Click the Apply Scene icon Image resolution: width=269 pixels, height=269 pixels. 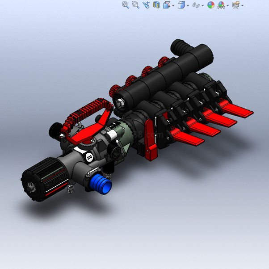click(x=221, y=5)
